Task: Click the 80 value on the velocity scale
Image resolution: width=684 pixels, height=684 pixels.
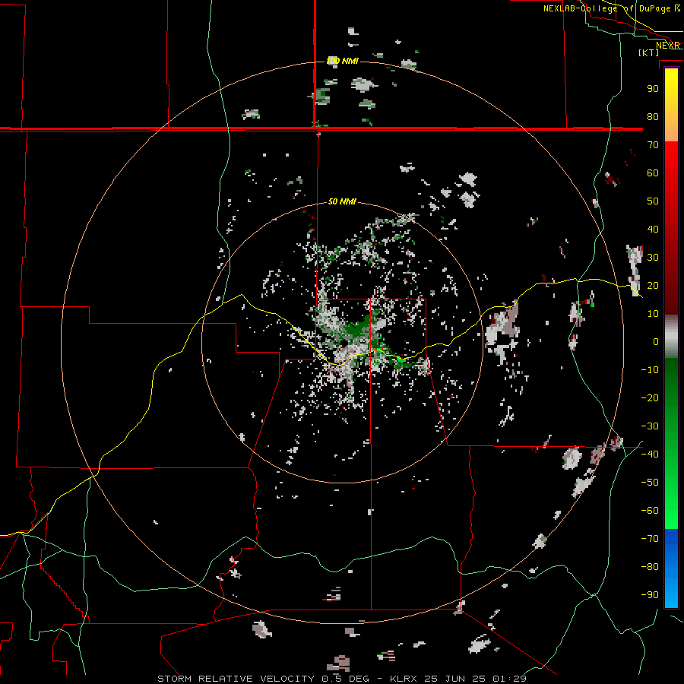Action: (653, 117)
